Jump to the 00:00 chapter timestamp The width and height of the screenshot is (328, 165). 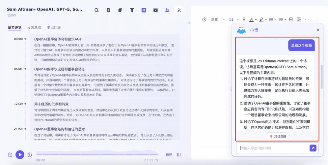tap(18, 39)
